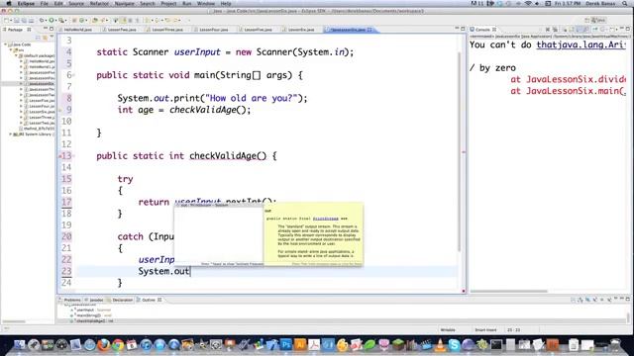This screenshot has height=356, width=634.
Task: Open the New file dropdown arrow
Action: 11,20
